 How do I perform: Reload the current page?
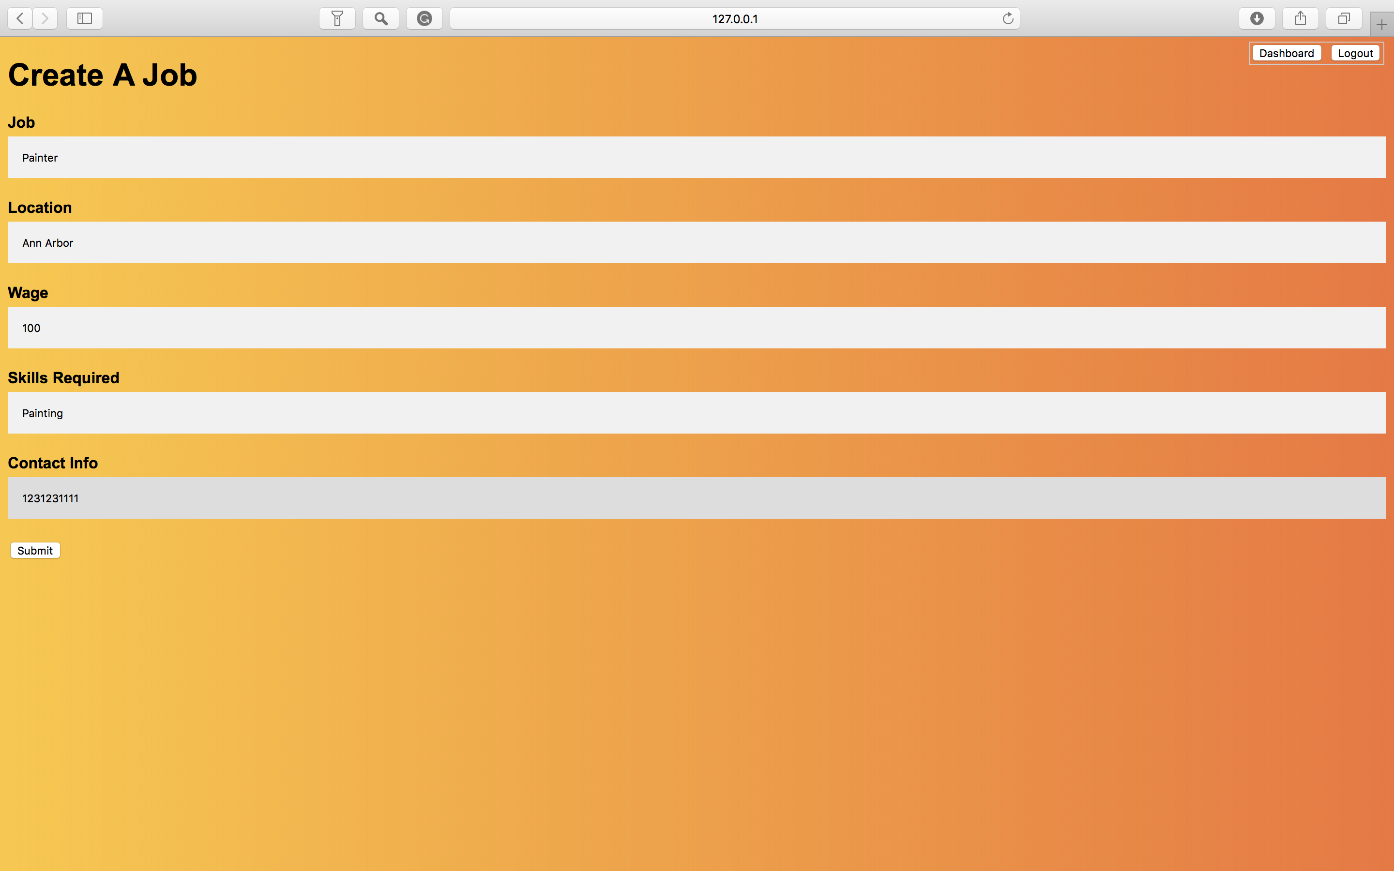tap(1007, 18)
